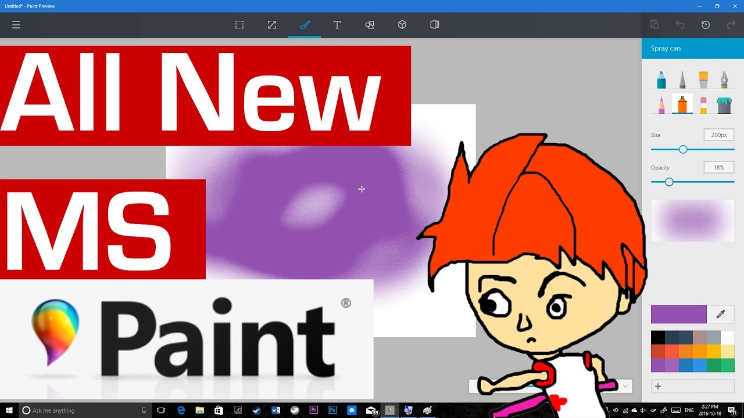Pick the gray pencil-tip brush
This screenshot has width=744, height=418.
pos(682,80)
